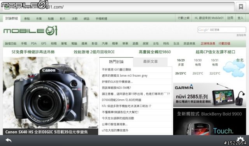Open the 景點 top tab
The height and width of the screenshot is (146, 249).
point(27,19)
